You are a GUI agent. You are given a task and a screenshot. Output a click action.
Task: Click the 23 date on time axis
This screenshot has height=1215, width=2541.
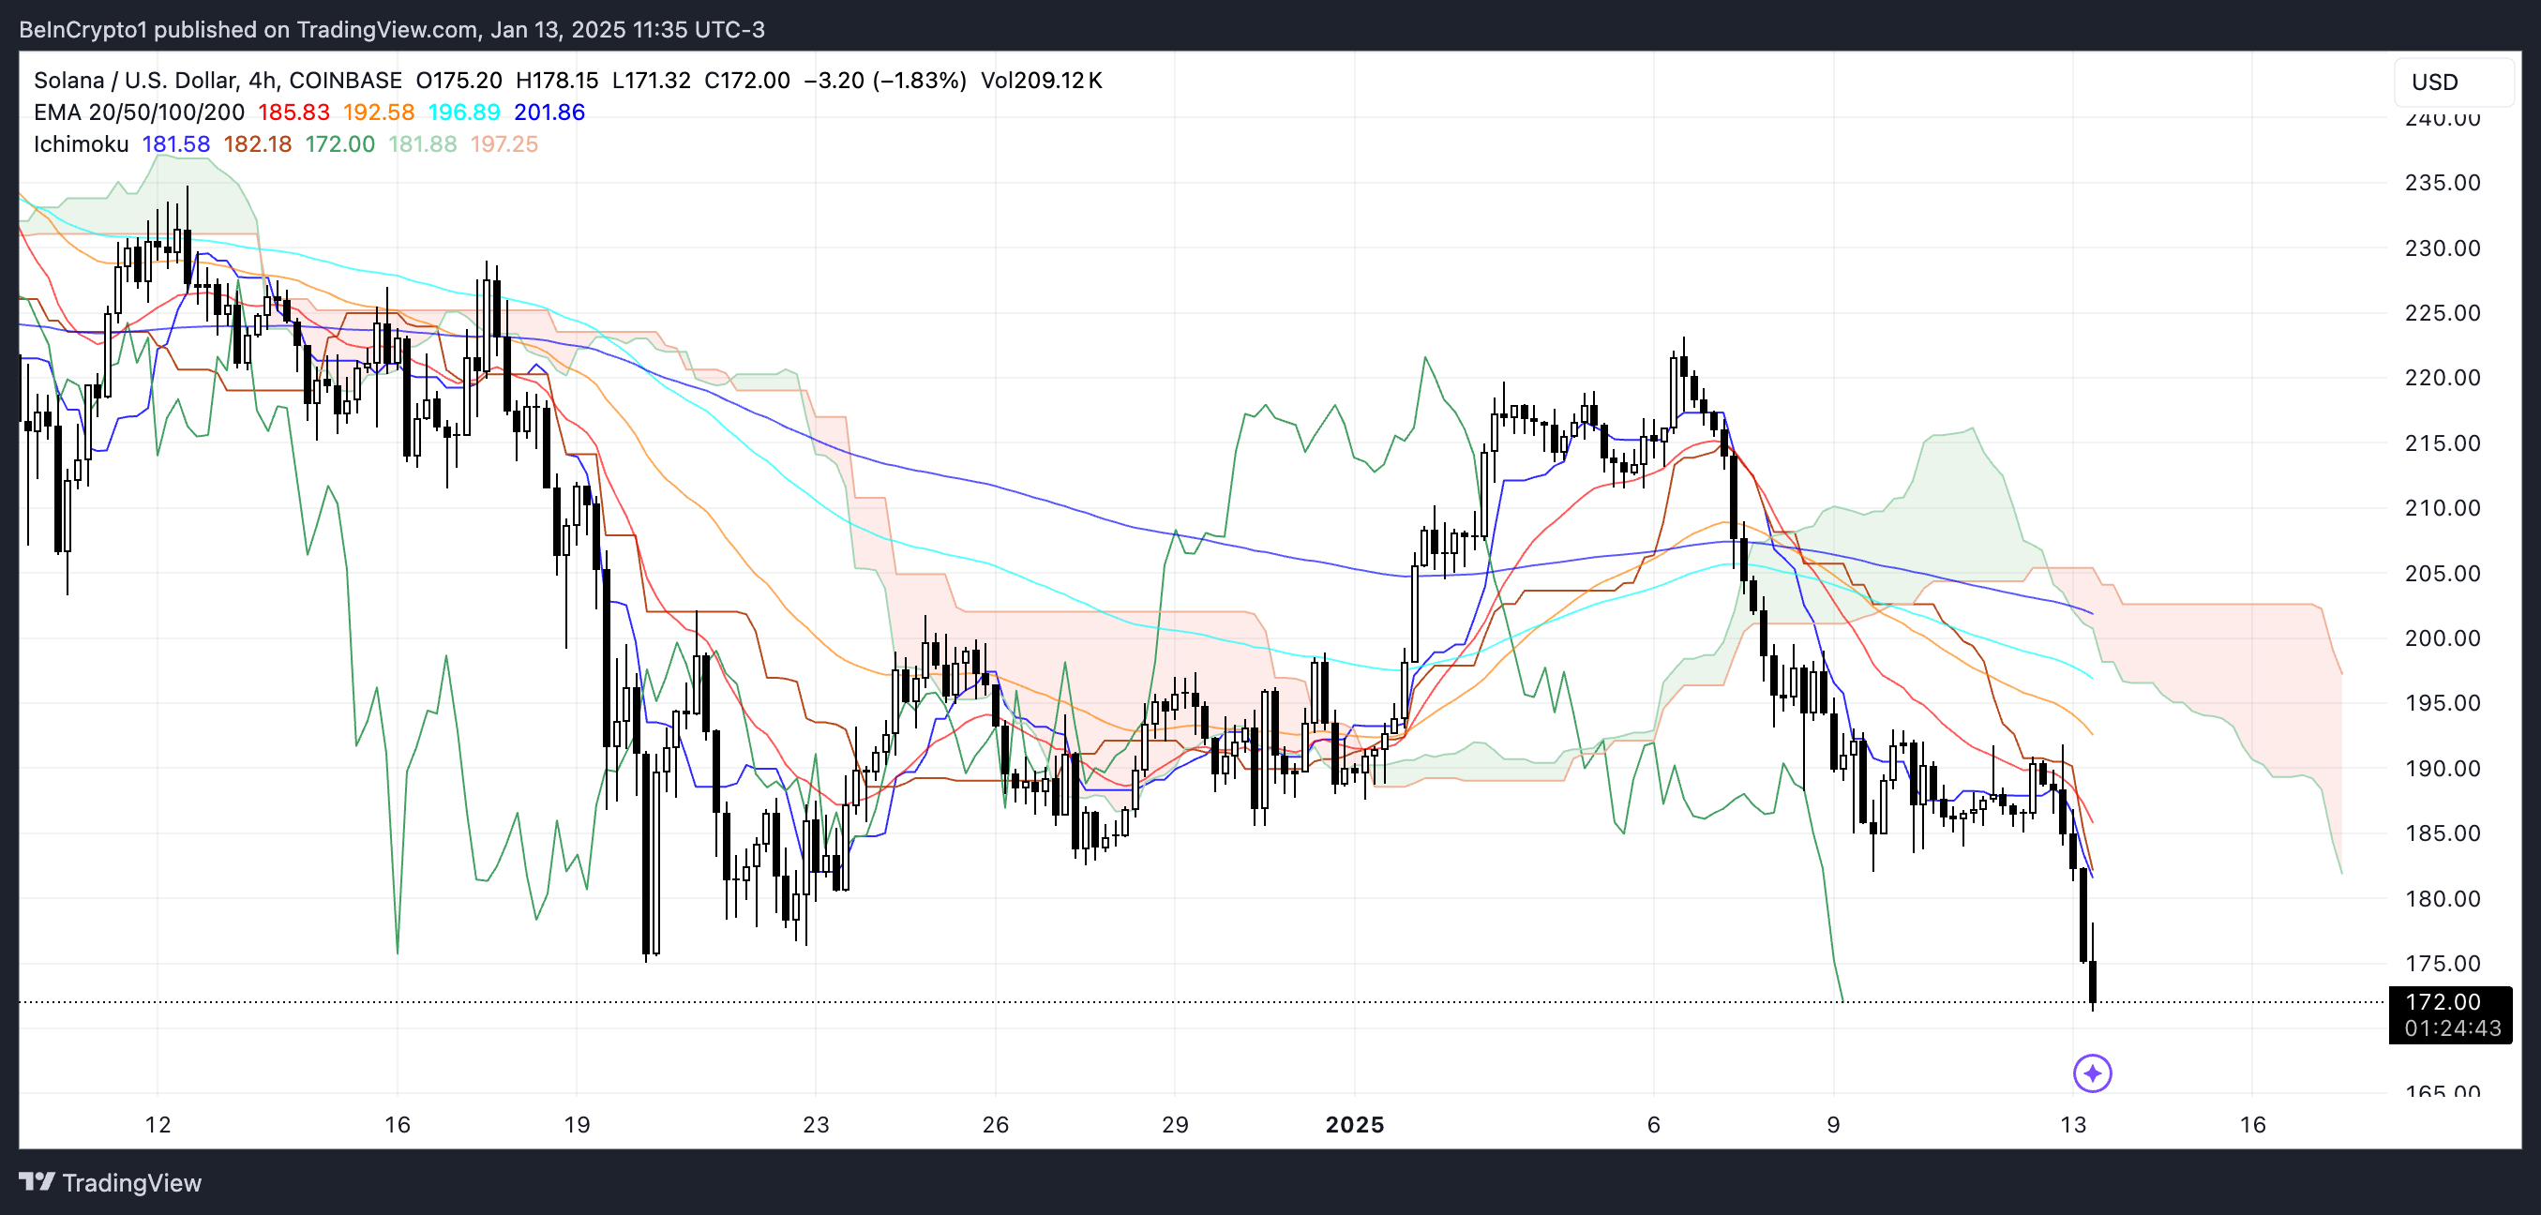[816, 1124]
